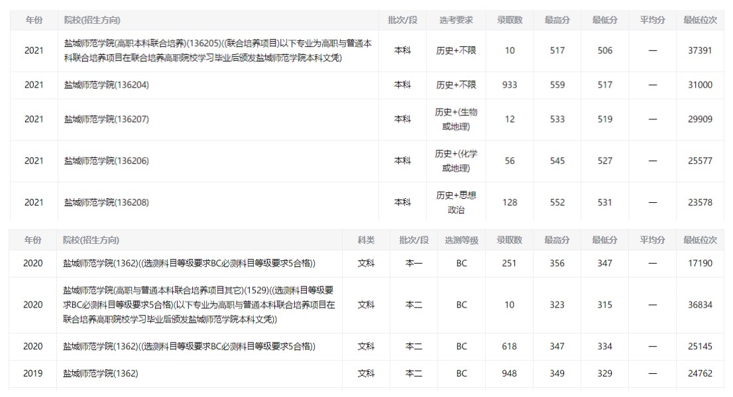Click the 历史+思想政治 requirement cell
733x397 pixels.
(456, 202)
